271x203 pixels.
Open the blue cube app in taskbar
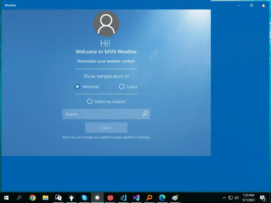point(123,198)
